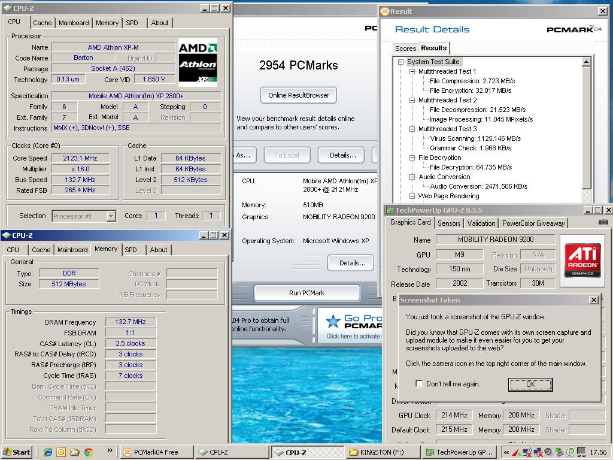Select Virus Scanning: 1125.146 MB/s row

pos(475,138)
